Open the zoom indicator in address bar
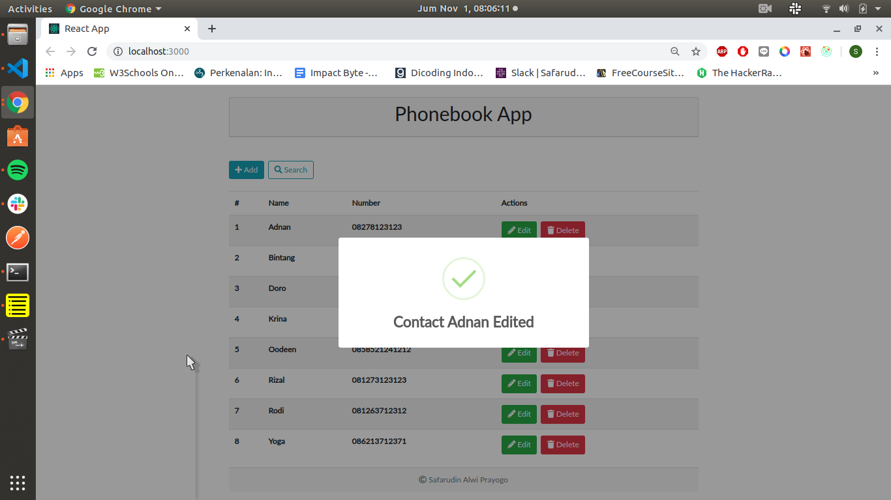This screenshot has height=500, width=891. 675,51
